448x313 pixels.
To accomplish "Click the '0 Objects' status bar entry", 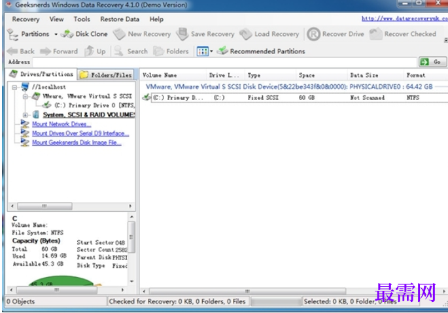I will click(20, 301).
